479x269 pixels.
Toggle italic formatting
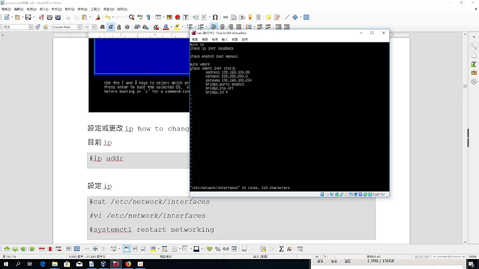click(x=111, y=27)
